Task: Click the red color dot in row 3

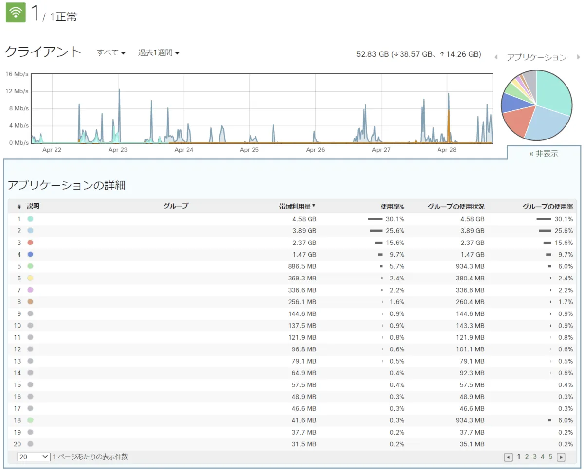Action: (30, 243)
